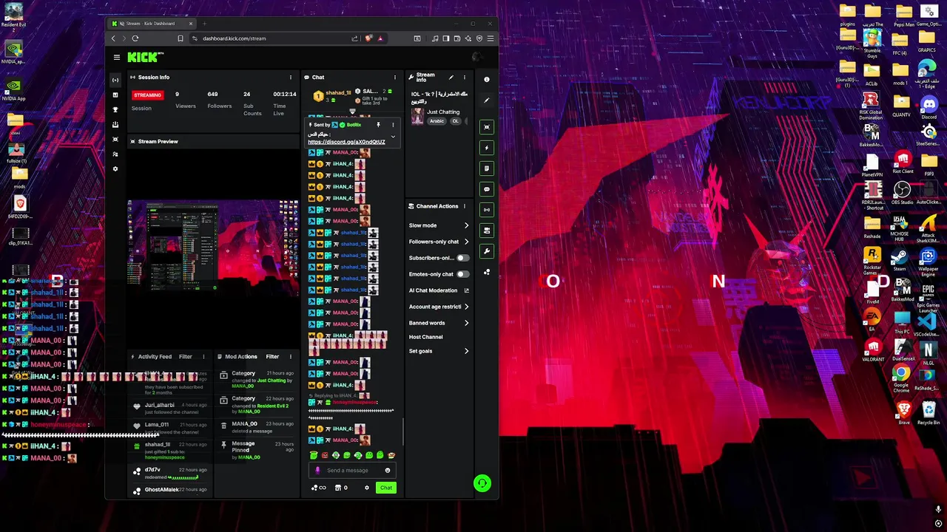This screenshot has height=532, width=947.
Task: Click the Brave Shields icon
Action: (368, 38)
